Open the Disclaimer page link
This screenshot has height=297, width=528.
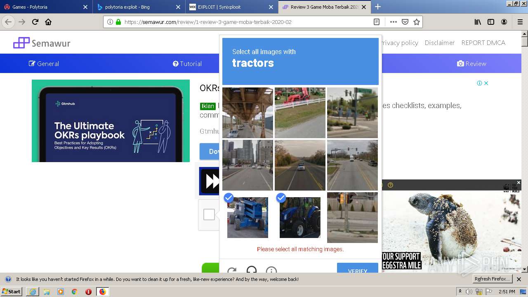pos(440,42)
